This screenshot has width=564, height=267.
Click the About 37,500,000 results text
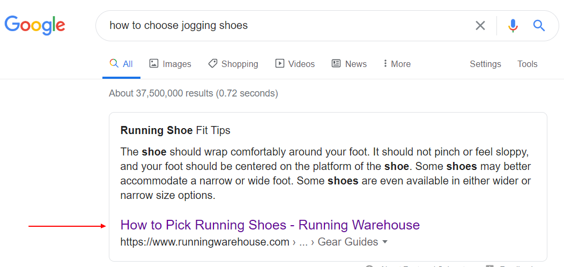[x=194, y=94]
